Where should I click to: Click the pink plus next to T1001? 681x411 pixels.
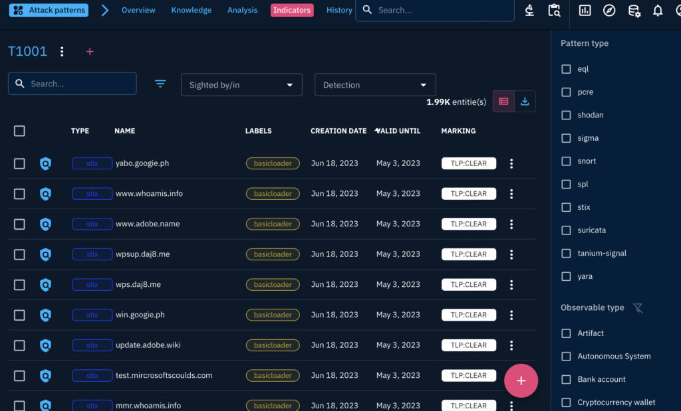coord(90,52)
